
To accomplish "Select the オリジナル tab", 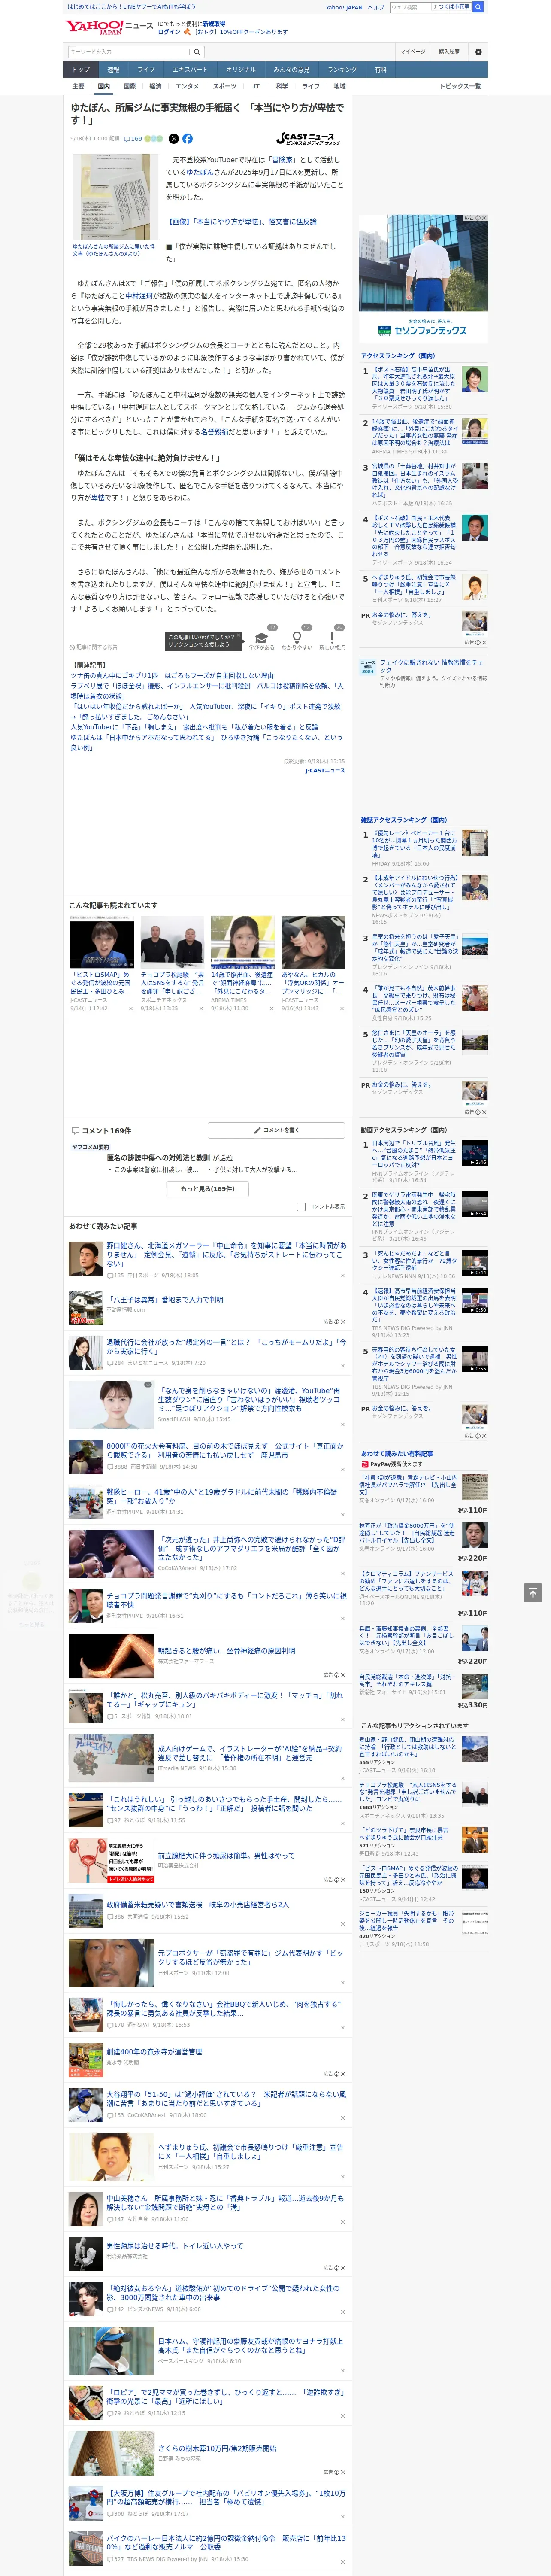I will click(x=241, y=70).
